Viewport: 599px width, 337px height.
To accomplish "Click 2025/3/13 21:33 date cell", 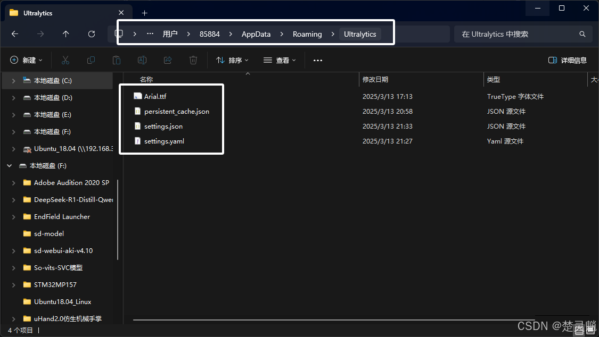I will tap(388, 126).
